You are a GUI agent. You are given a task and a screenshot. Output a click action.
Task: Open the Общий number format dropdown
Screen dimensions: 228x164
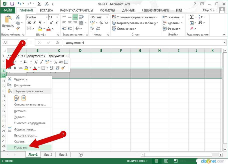click(107, 17)
